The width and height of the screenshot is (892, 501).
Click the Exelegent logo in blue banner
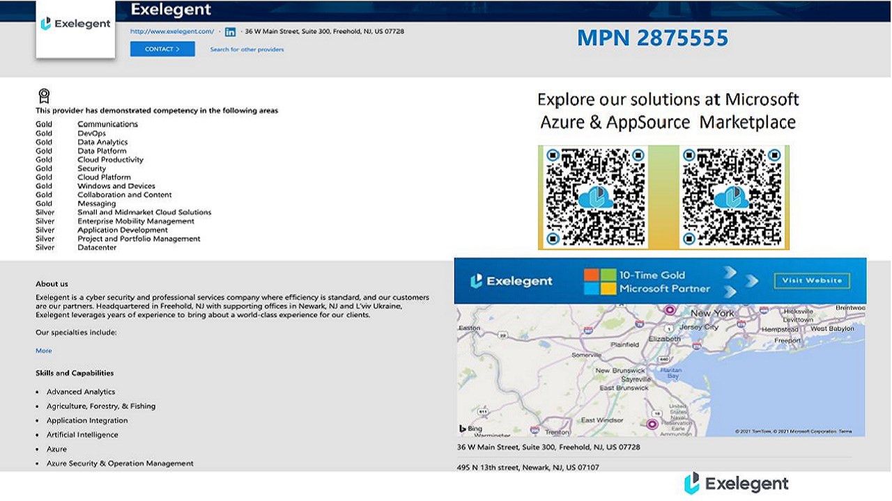click(512, 281)
